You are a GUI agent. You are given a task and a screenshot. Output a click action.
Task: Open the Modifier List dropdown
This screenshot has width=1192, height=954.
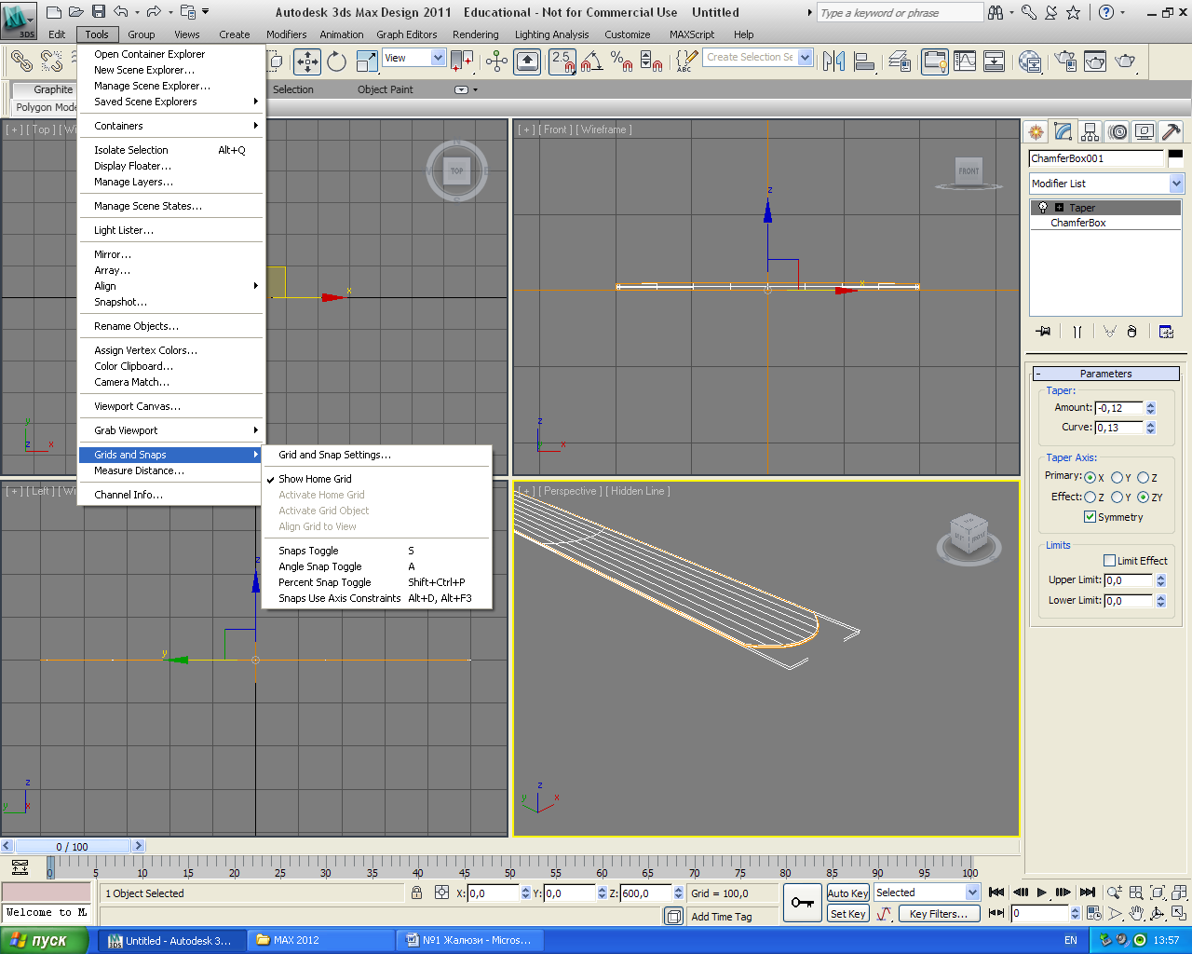pyautogui.click(x=1106, y=184)
